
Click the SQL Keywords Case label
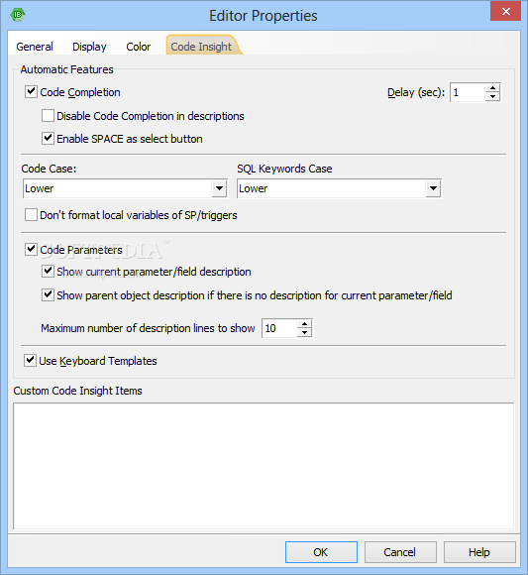pyautogui.click(x=284, y=169)
